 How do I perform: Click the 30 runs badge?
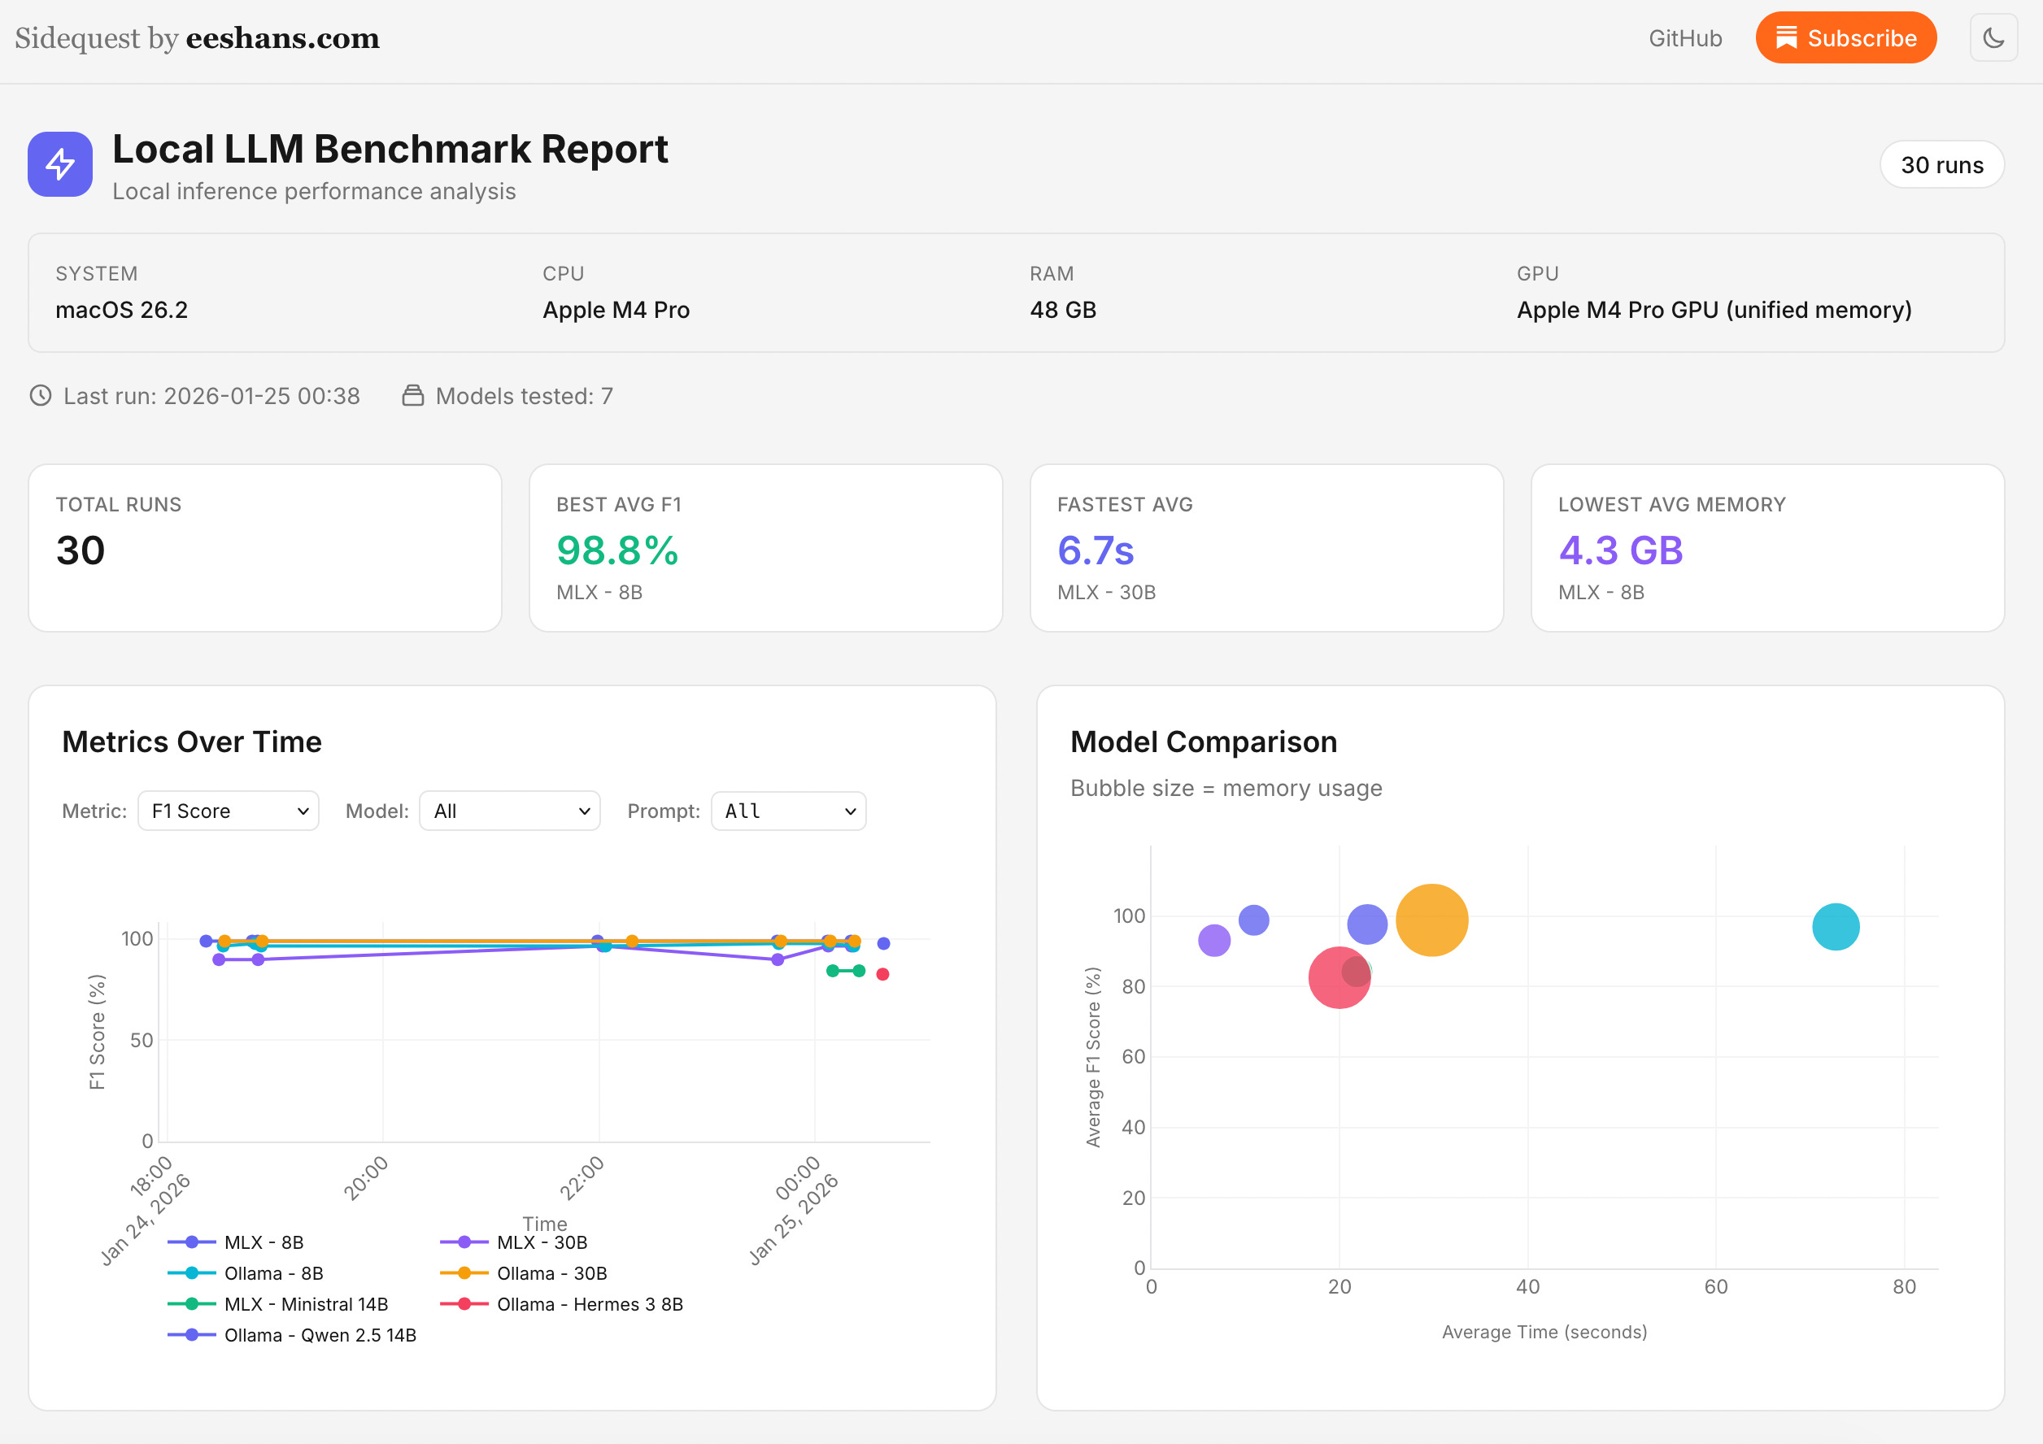click(1941, 164)
